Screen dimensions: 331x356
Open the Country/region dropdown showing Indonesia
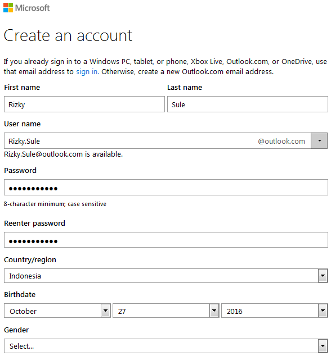(x=166, y=276)
